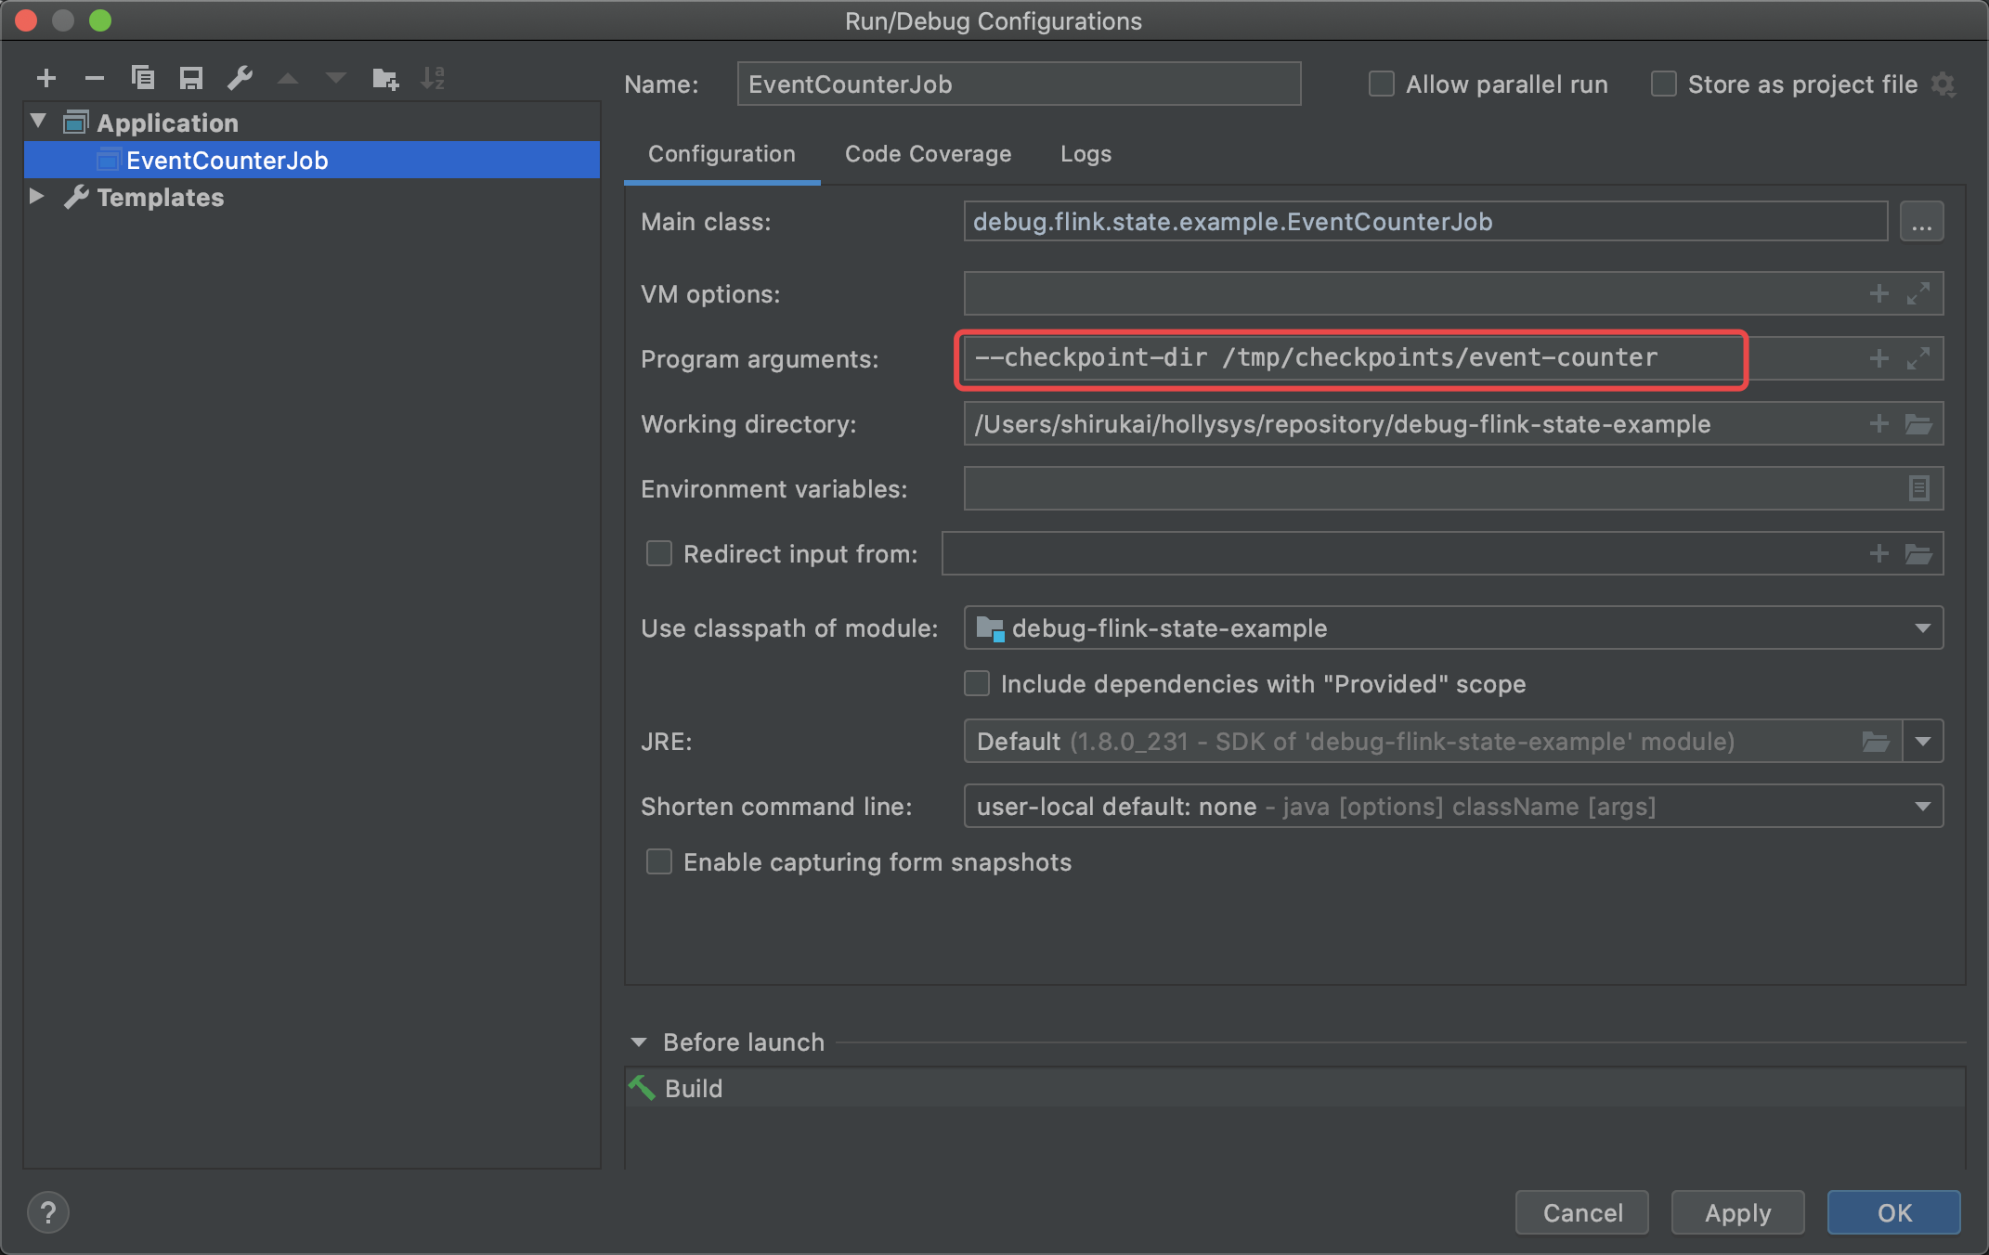Open the Shorten command line dropdown
The image size is (1989, 1255).
pos(1922,807)
